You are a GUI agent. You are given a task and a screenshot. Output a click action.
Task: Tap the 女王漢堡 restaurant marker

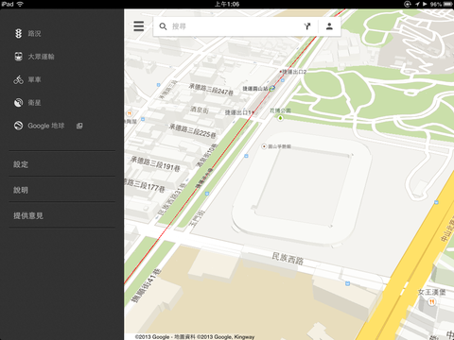pos(431,302)
